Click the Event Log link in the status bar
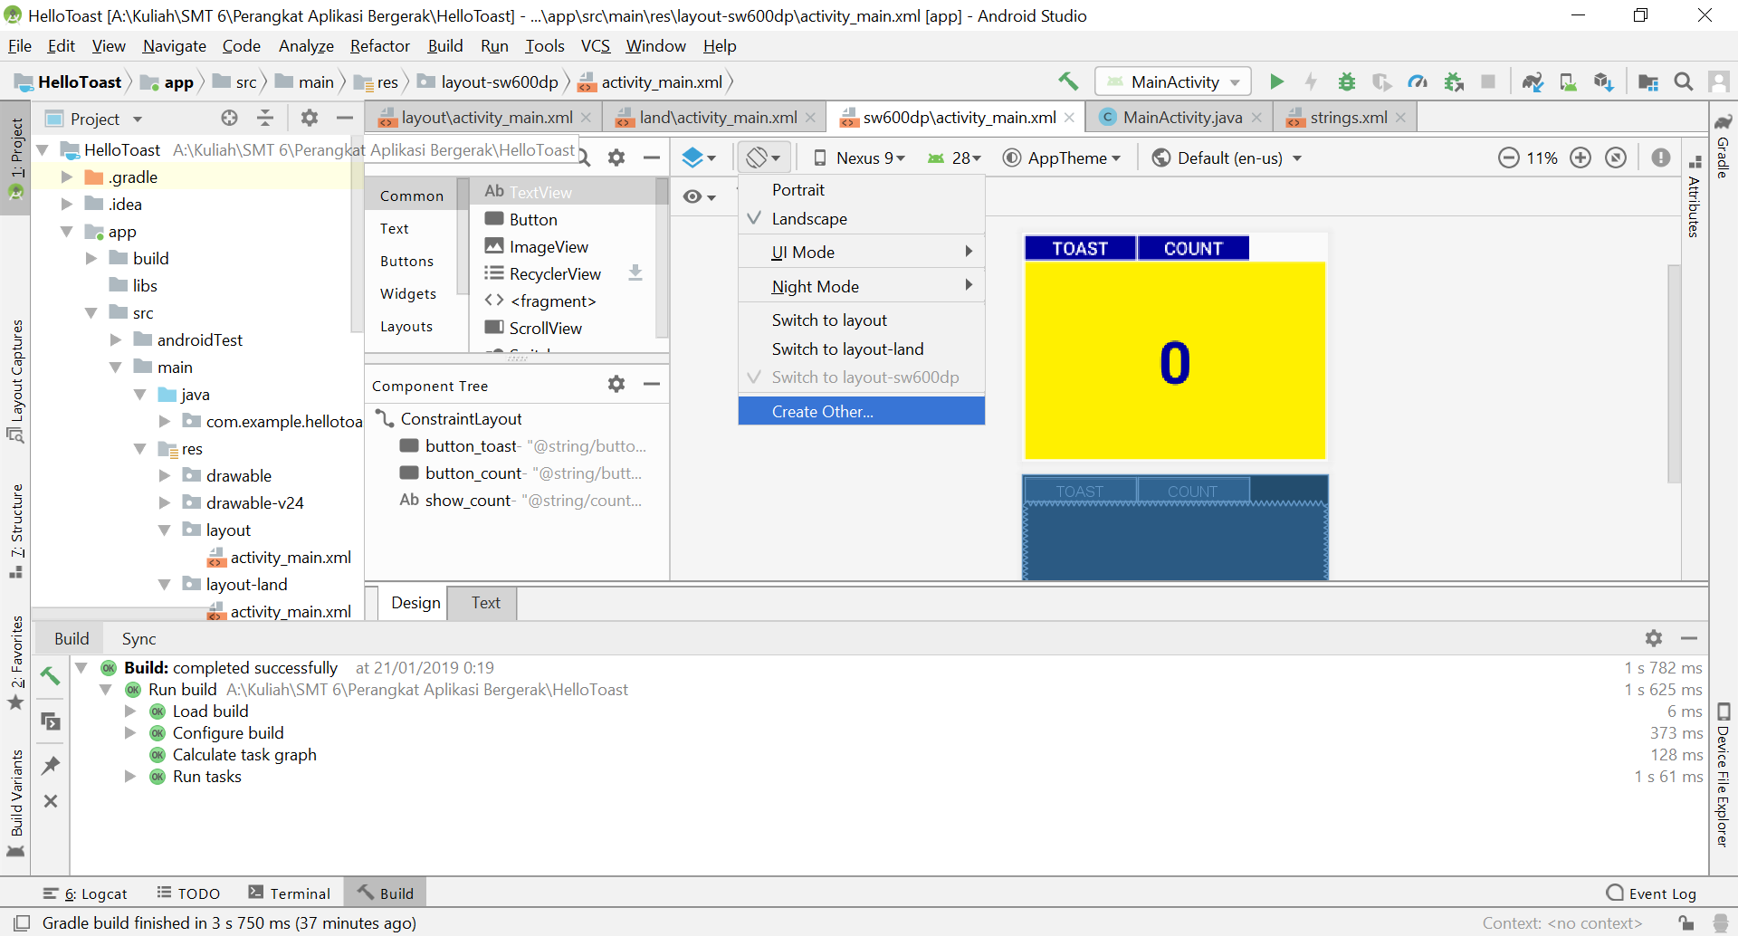Image resolution: width=1738 pixels, height=936 pixels. pyautogui.click(x=1662, y=893)
